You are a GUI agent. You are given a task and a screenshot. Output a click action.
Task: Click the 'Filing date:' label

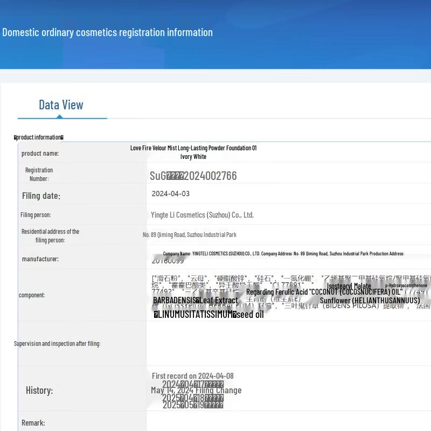click(x=41, y=196)
